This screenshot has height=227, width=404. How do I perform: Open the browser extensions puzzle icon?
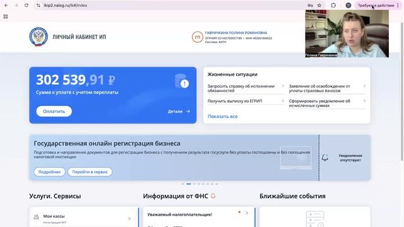[x=333, y=5]
